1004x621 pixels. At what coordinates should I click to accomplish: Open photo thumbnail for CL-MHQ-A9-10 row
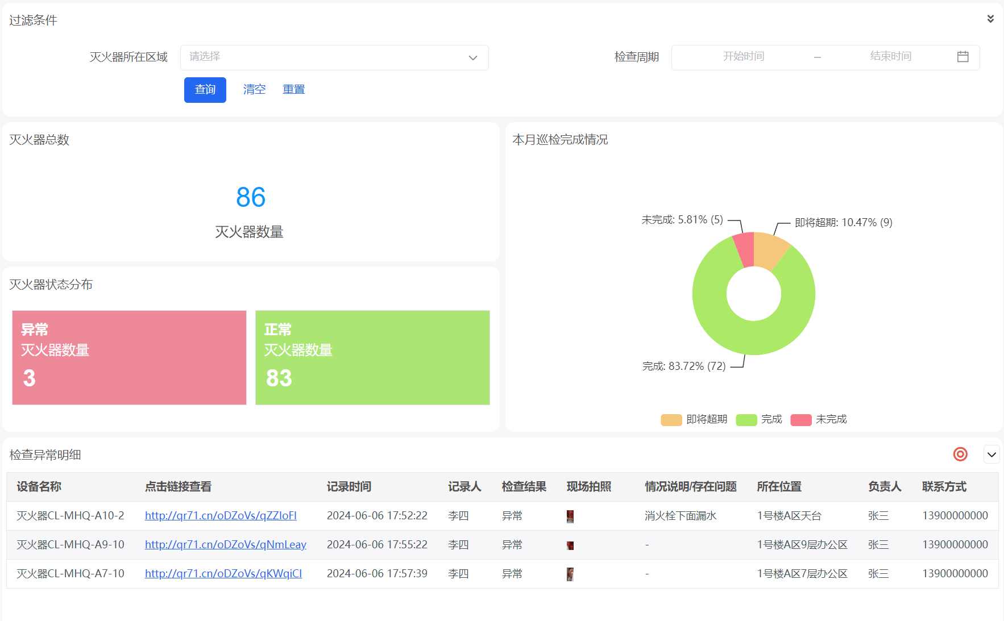tap(570, 545)
